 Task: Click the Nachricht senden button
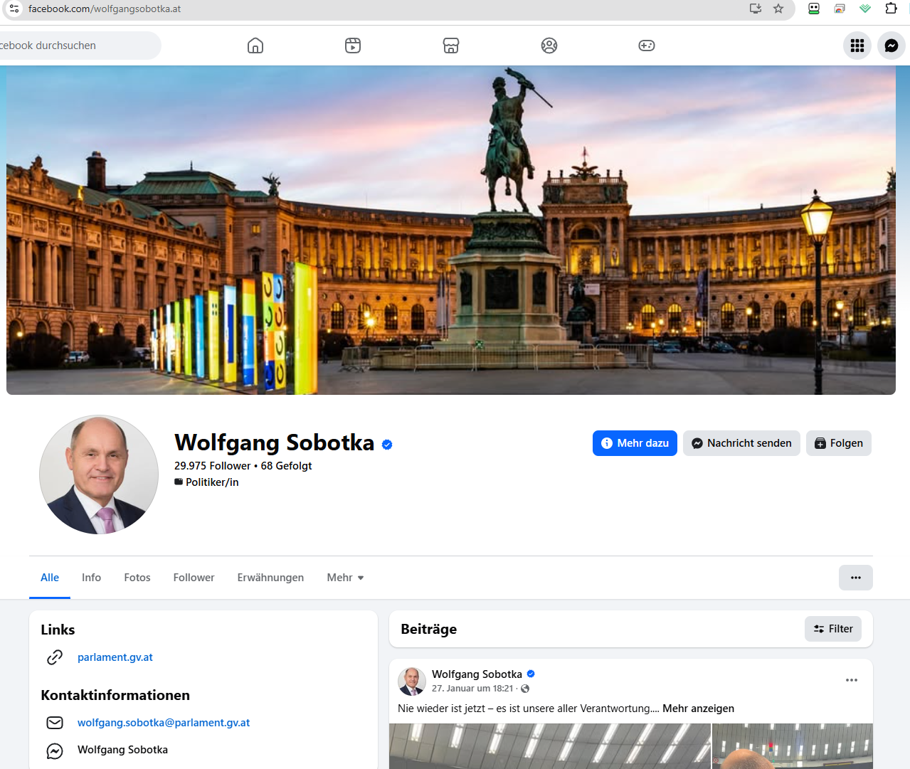741,443
